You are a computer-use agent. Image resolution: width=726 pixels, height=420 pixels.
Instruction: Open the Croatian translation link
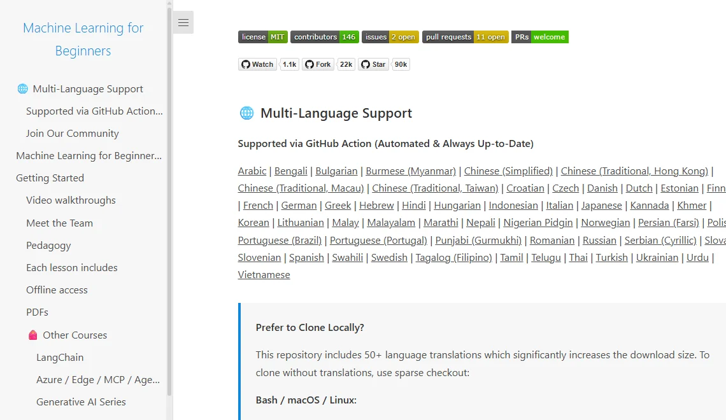point(525,188)
